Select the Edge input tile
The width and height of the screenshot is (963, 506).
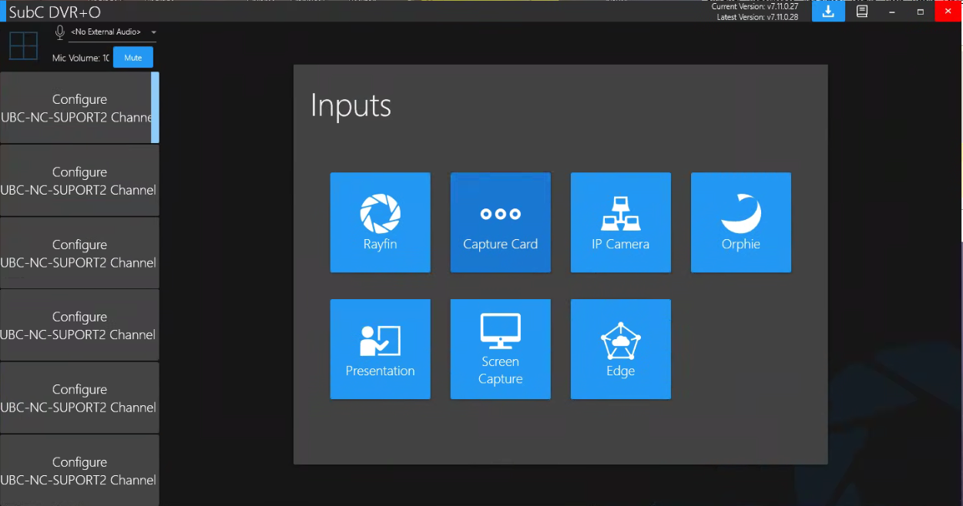pos(620,349)
